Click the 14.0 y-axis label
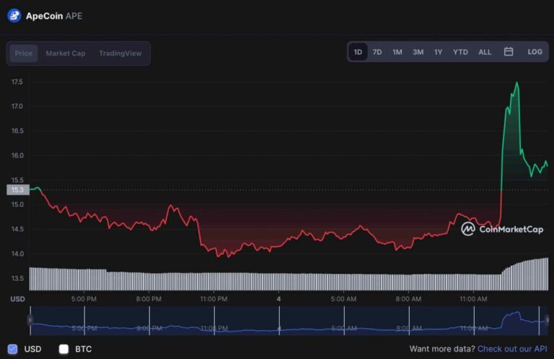Image resolution: width=554 pixels, height=359 pixels. (17, 254)
